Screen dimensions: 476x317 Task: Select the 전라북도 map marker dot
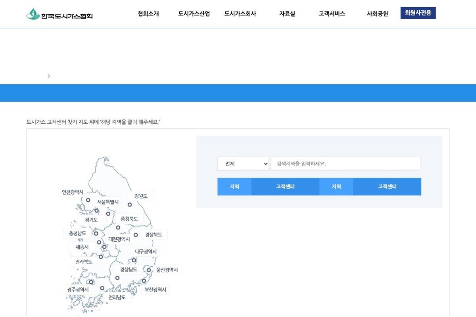tap(101, 257)
